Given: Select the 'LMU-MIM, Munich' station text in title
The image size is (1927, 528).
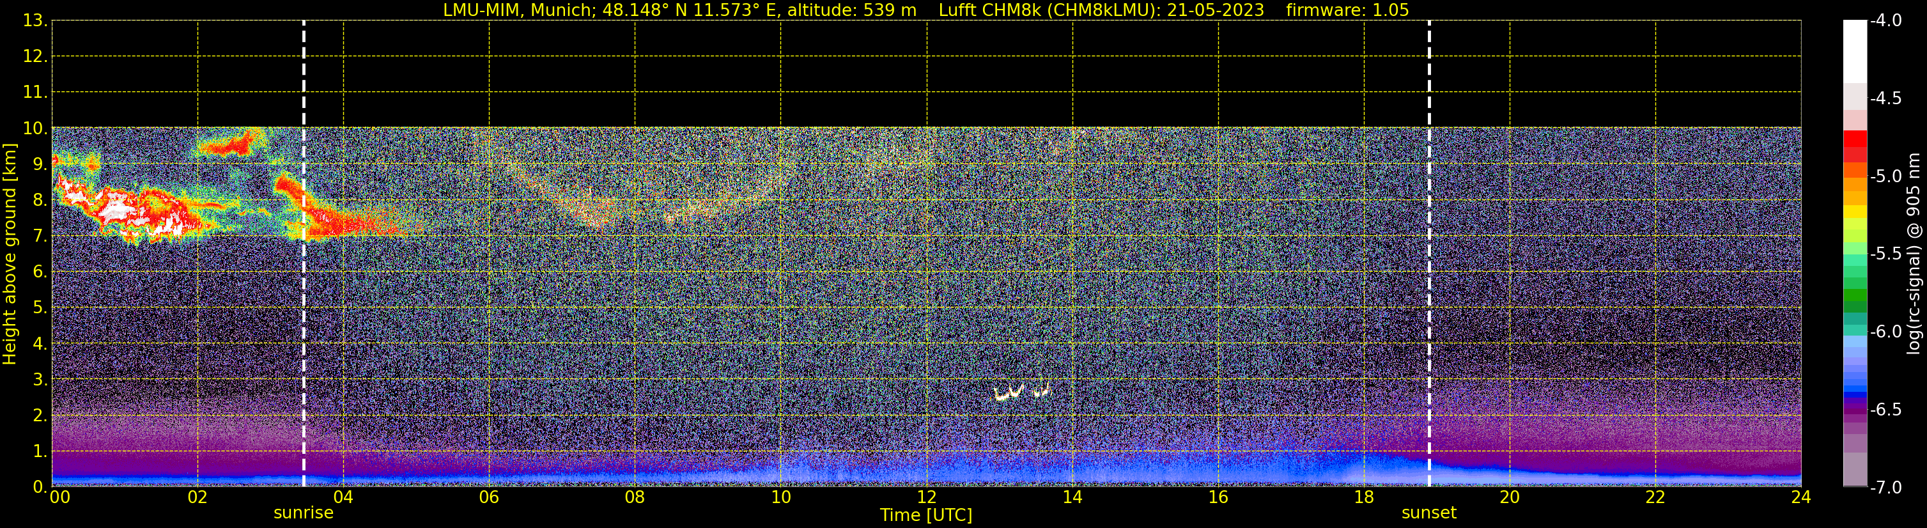Looking at the screenshot, I should tap(518, 10).
